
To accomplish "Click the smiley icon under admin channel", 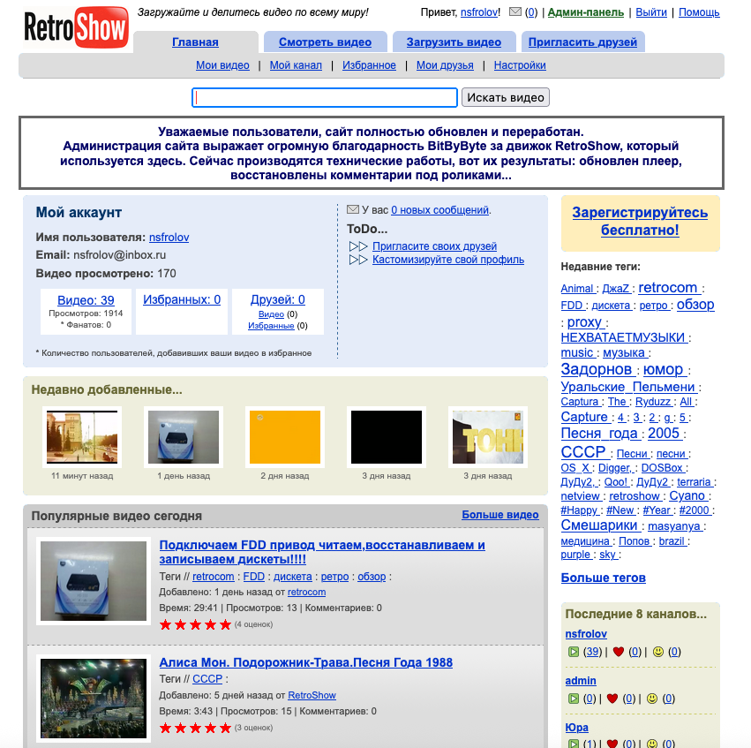I will pos(652,699).
